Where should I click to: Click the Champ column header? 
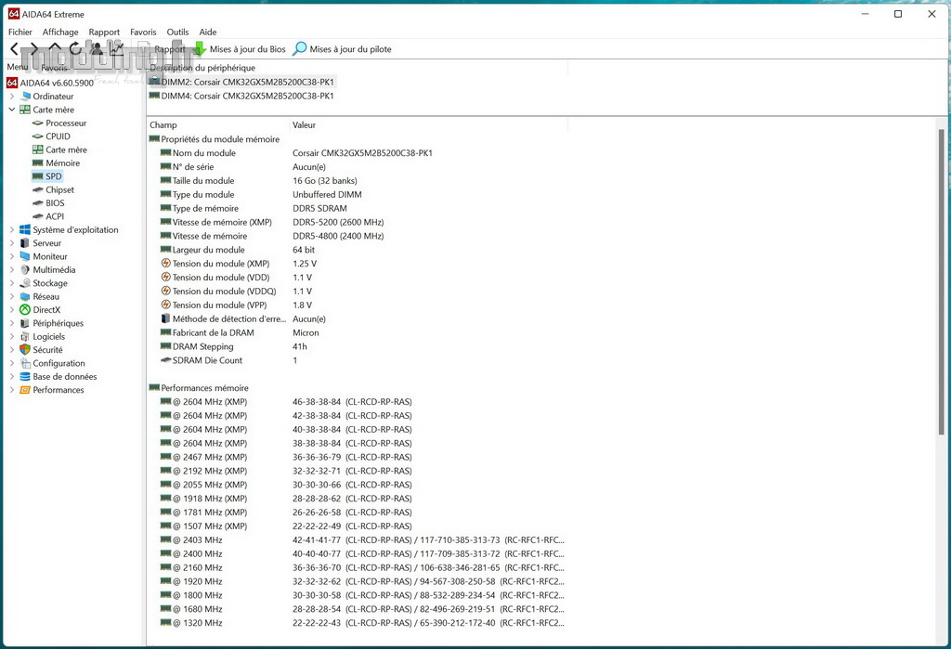217,125
